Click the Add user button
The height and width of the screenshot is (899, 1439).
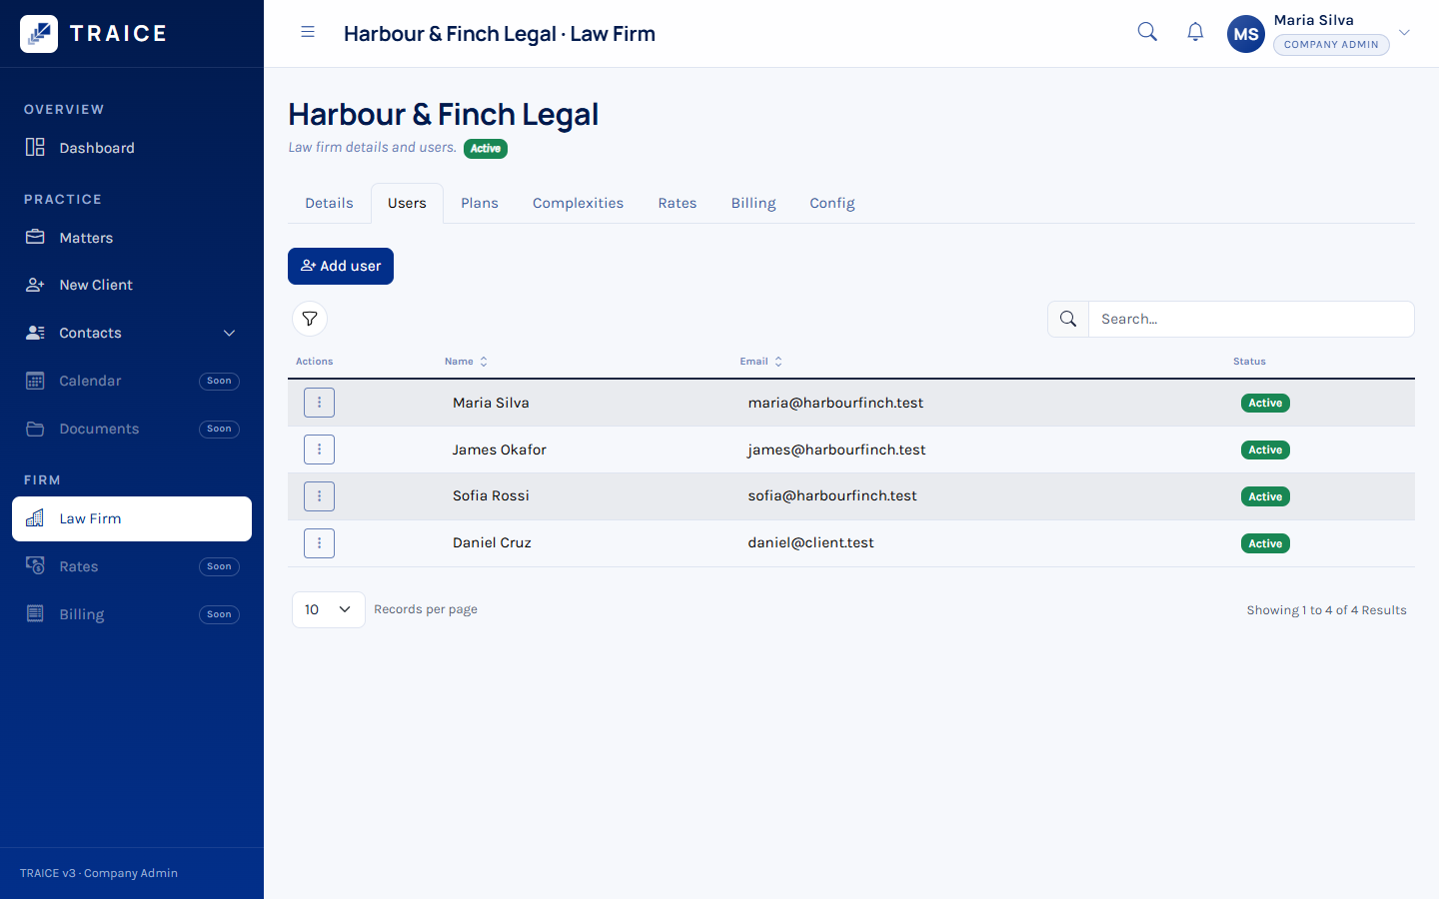click(x=341, y=266)
